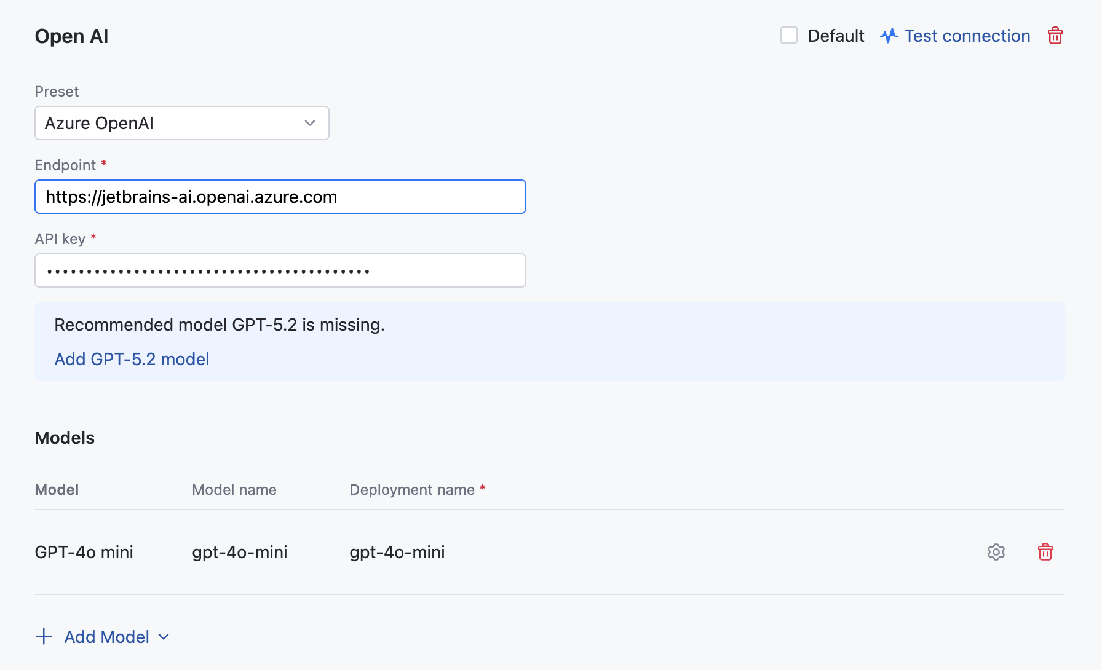Click the Test connection link
1102x670 pixels.
tap(967, 36)
